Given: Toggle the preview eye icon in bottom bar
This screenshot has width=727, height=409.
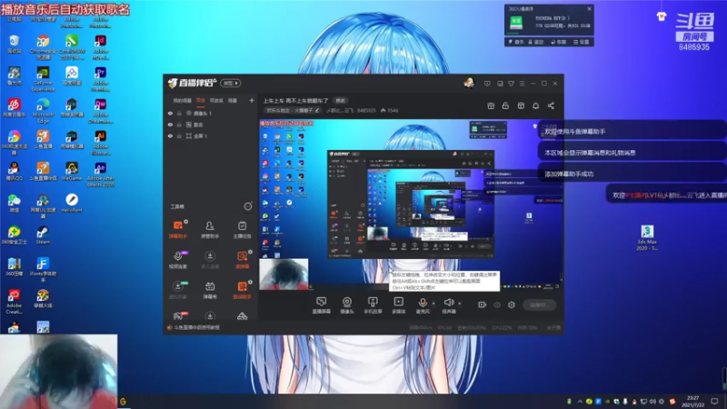Looking at the screenshot, I should click(497, 304).
